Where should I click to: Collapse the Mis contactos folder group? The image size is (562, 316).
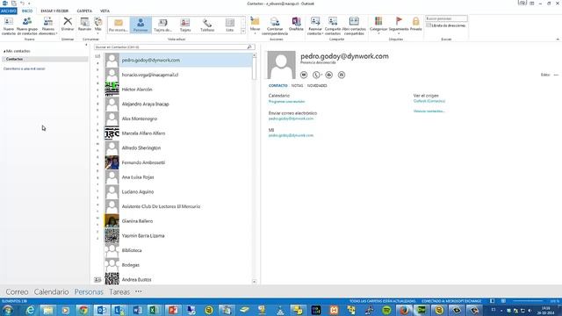4,51
